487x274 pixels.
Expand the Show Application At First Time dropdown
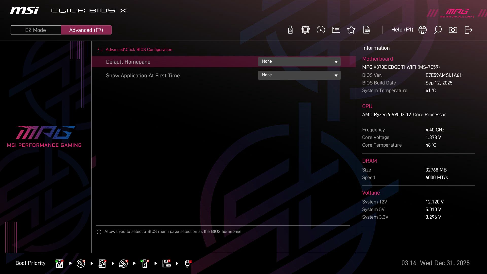299,75
